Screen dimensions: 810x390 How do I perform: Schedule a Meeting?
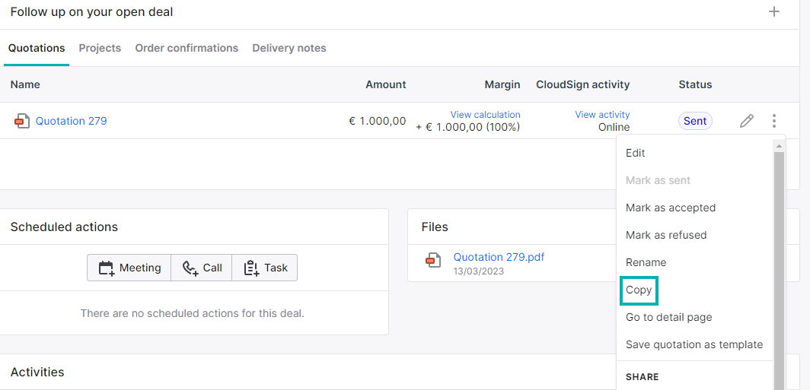point(129,268)
